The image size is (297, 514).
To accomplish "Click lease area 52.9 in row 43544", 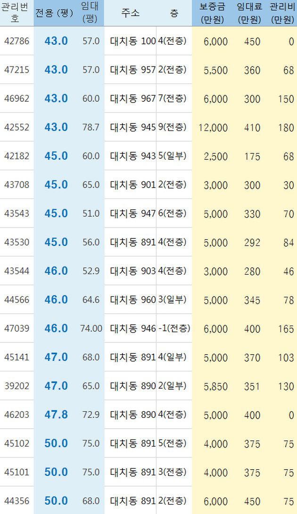I will (x=91, y=271).
